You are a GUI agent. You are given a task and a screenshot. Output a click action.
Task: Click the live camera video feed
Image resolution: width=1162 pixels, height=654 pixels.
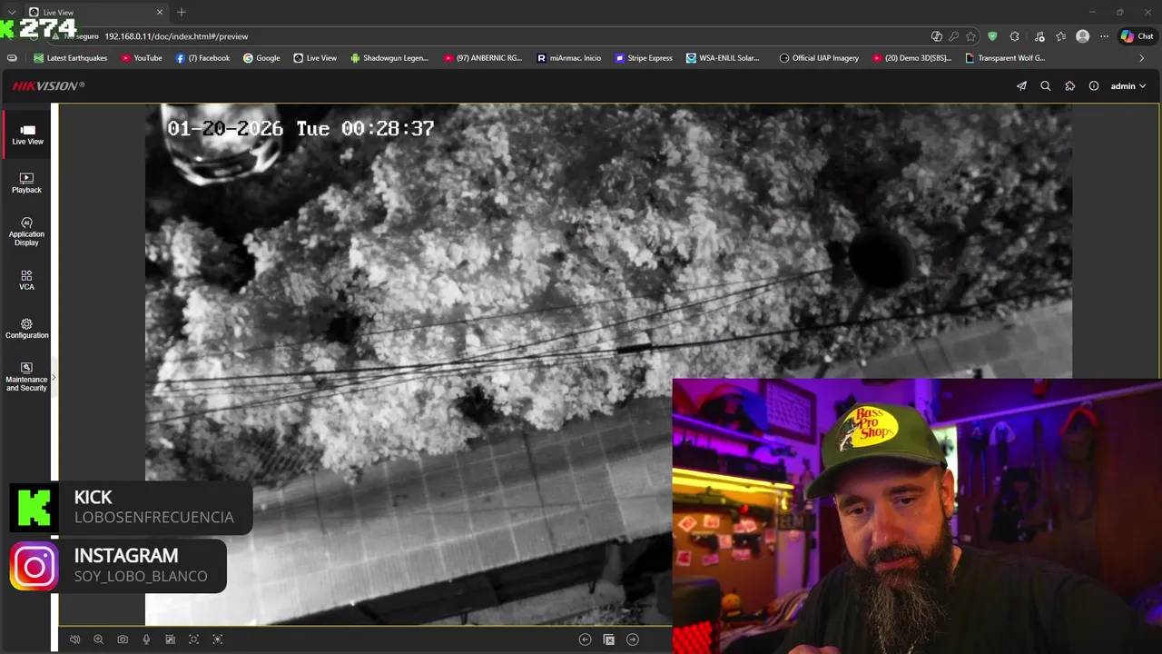(608, 364)
